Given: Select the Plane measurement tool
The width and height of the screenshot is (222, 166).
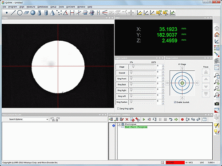Looking at the screenshot, I should tap(26, 13).
